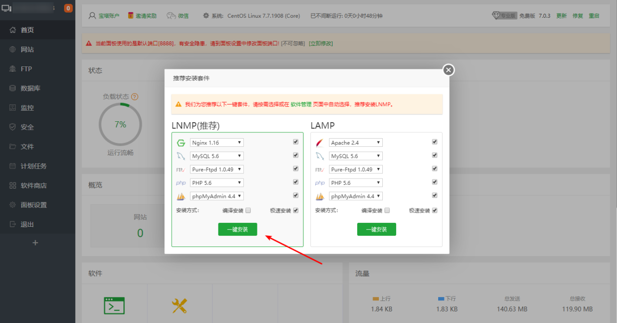Click the Nginx logo icon

click(181, 142)
